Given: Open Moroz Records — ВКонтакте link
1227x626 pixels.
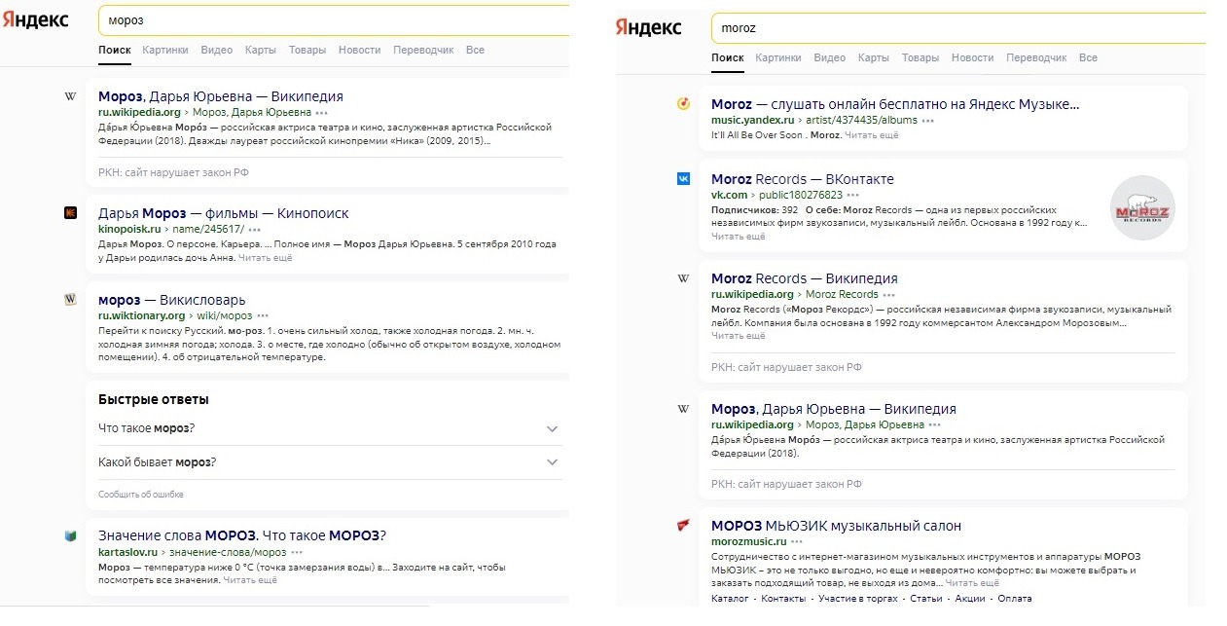Looking at the screenshot, I should 803,179.
